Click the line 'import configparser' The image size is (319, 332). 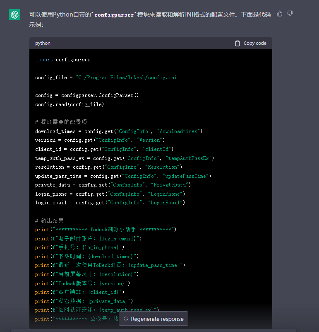(63, 60)
